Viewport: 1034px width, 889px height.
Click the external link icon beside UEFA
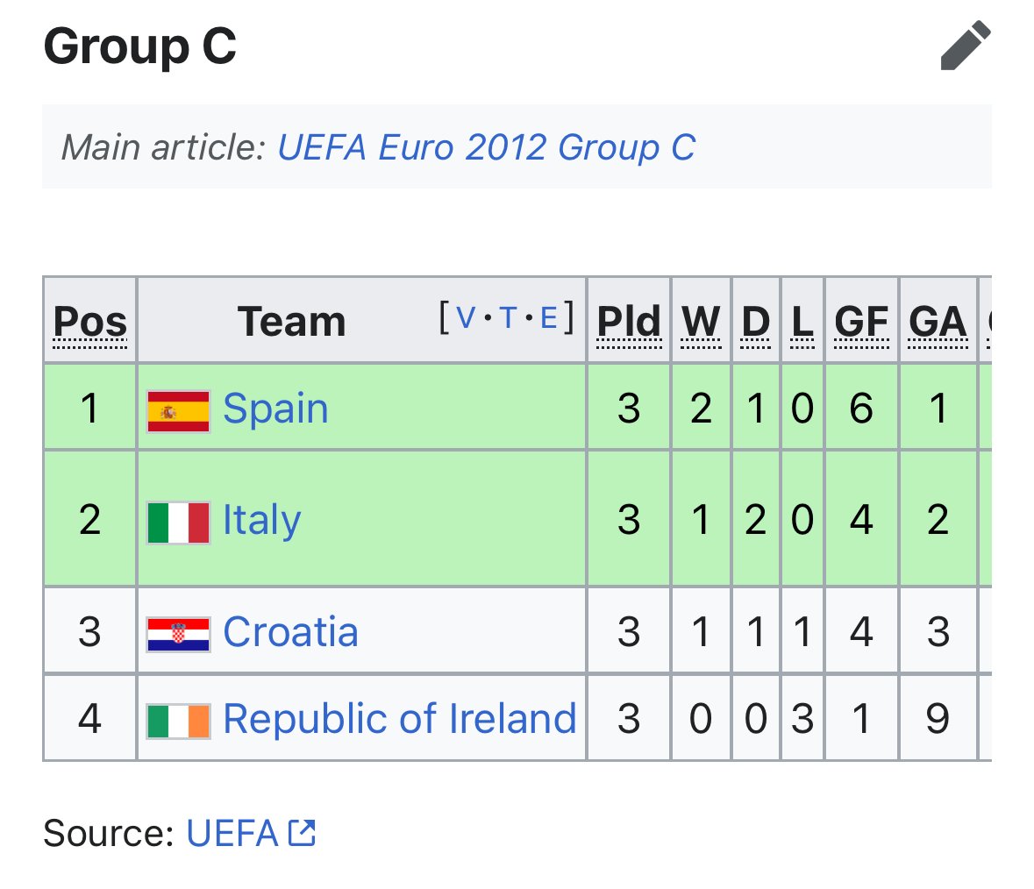pos(302,832)
